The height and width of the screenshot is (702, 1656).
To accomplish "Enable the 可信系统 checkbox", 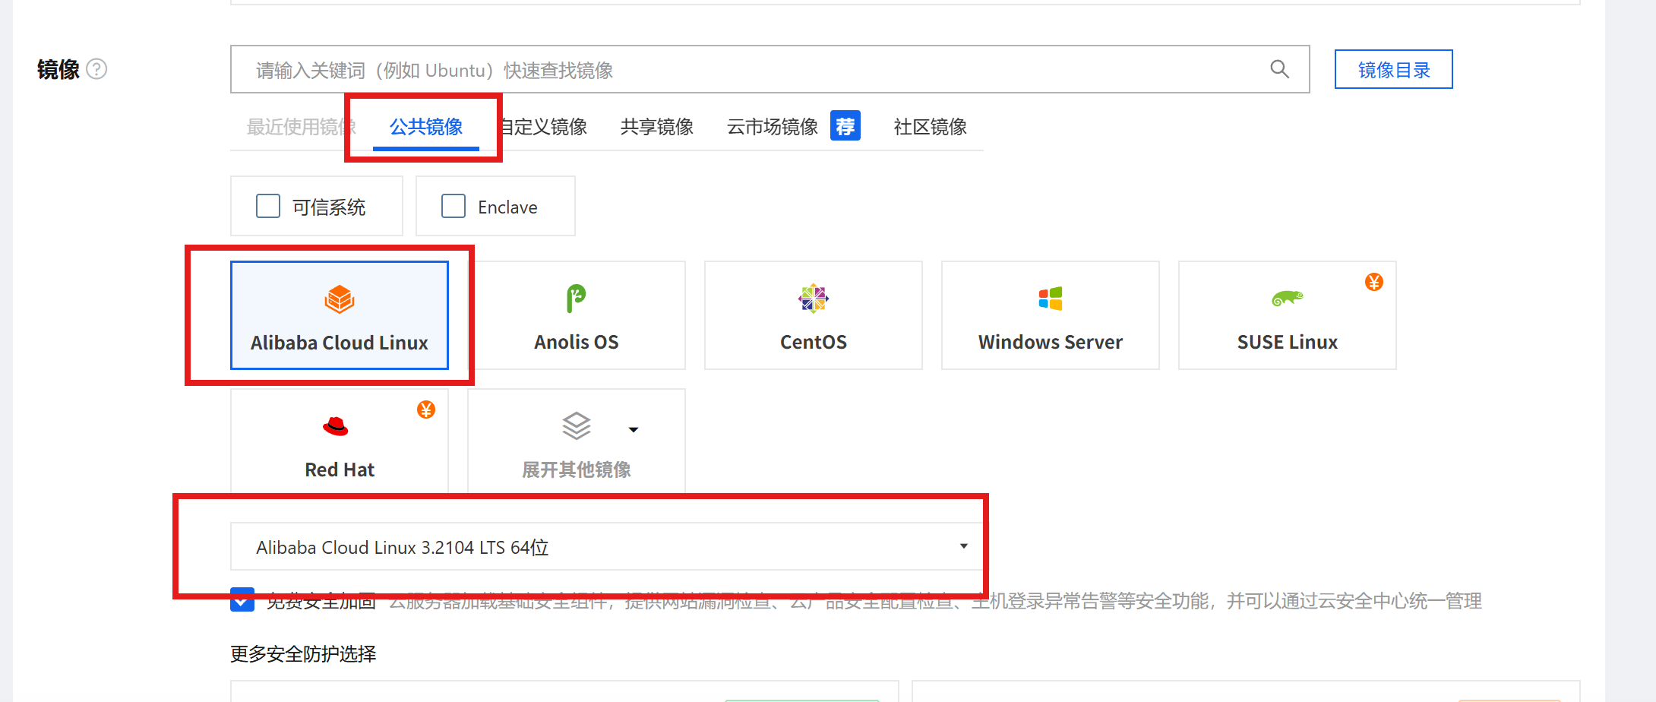I will pyautogui.click(x=268, y=206).
